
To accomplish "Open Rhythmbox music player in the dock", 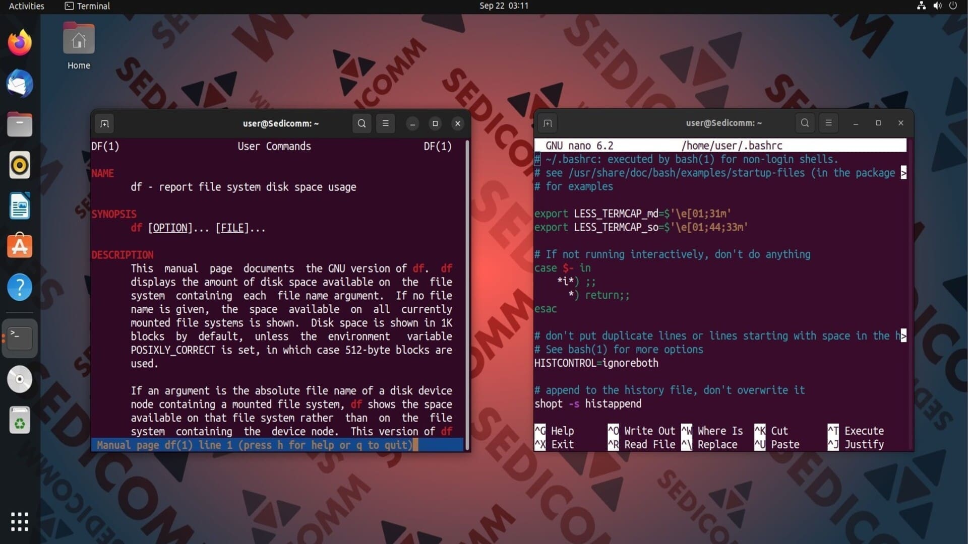I will 20,165.
